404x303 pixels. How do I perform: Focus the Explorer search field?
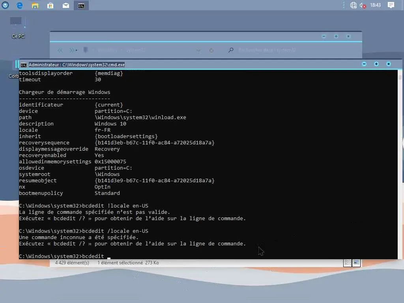click(x=267, y=50)
